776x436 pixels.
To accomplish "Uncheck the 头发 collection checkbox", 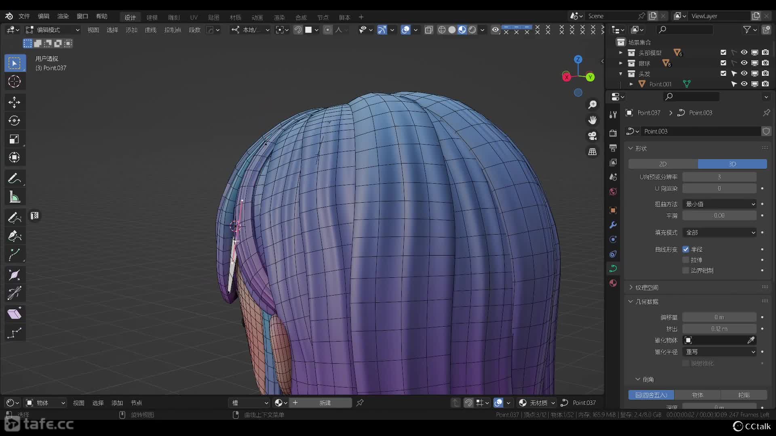I will (x=723, y=73).
